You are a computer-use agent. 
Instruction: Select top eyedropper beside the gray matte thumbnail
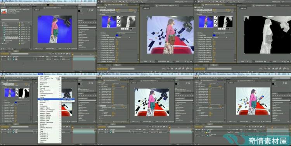(119, 17)
